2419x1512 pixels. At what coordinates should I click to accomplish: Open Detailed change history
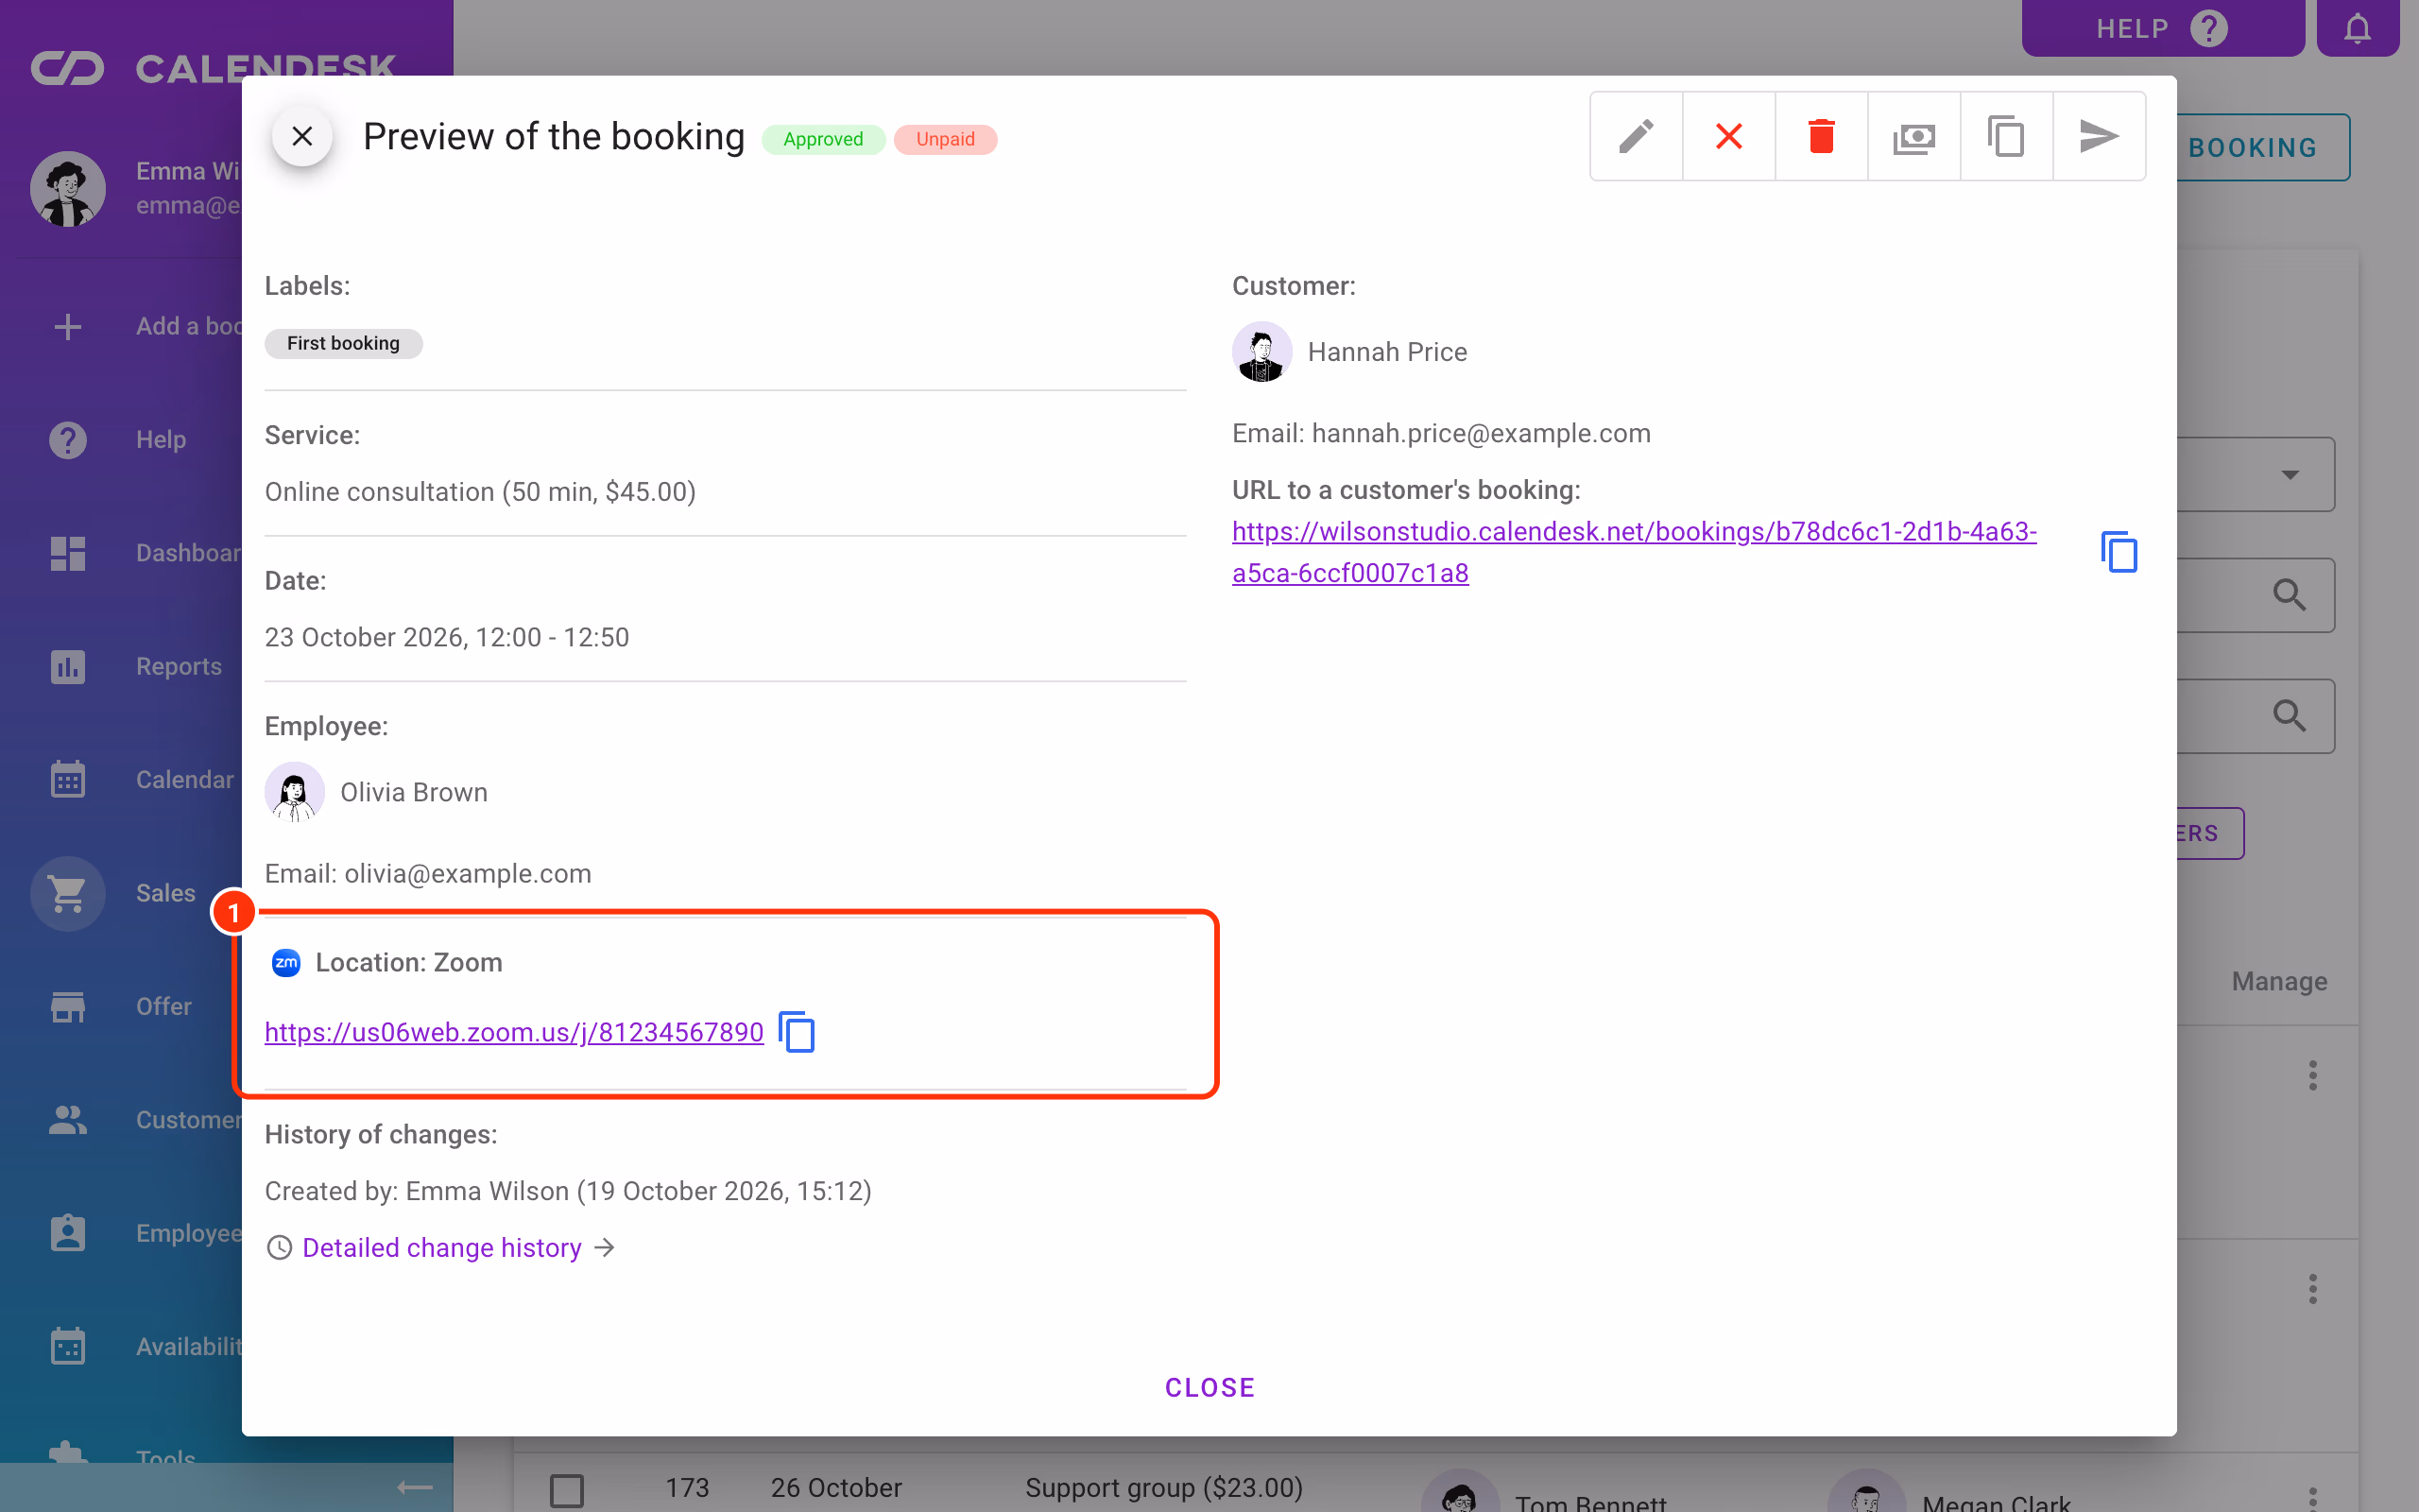point(441,1248)
